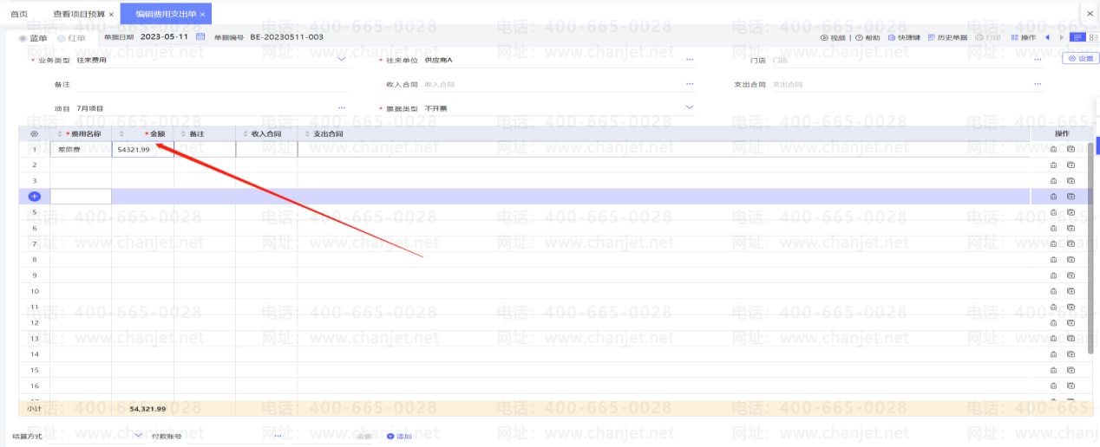1100x447 pixels.
Task: Click the second operation icon in row 1
Action: tap(1071, 150)
